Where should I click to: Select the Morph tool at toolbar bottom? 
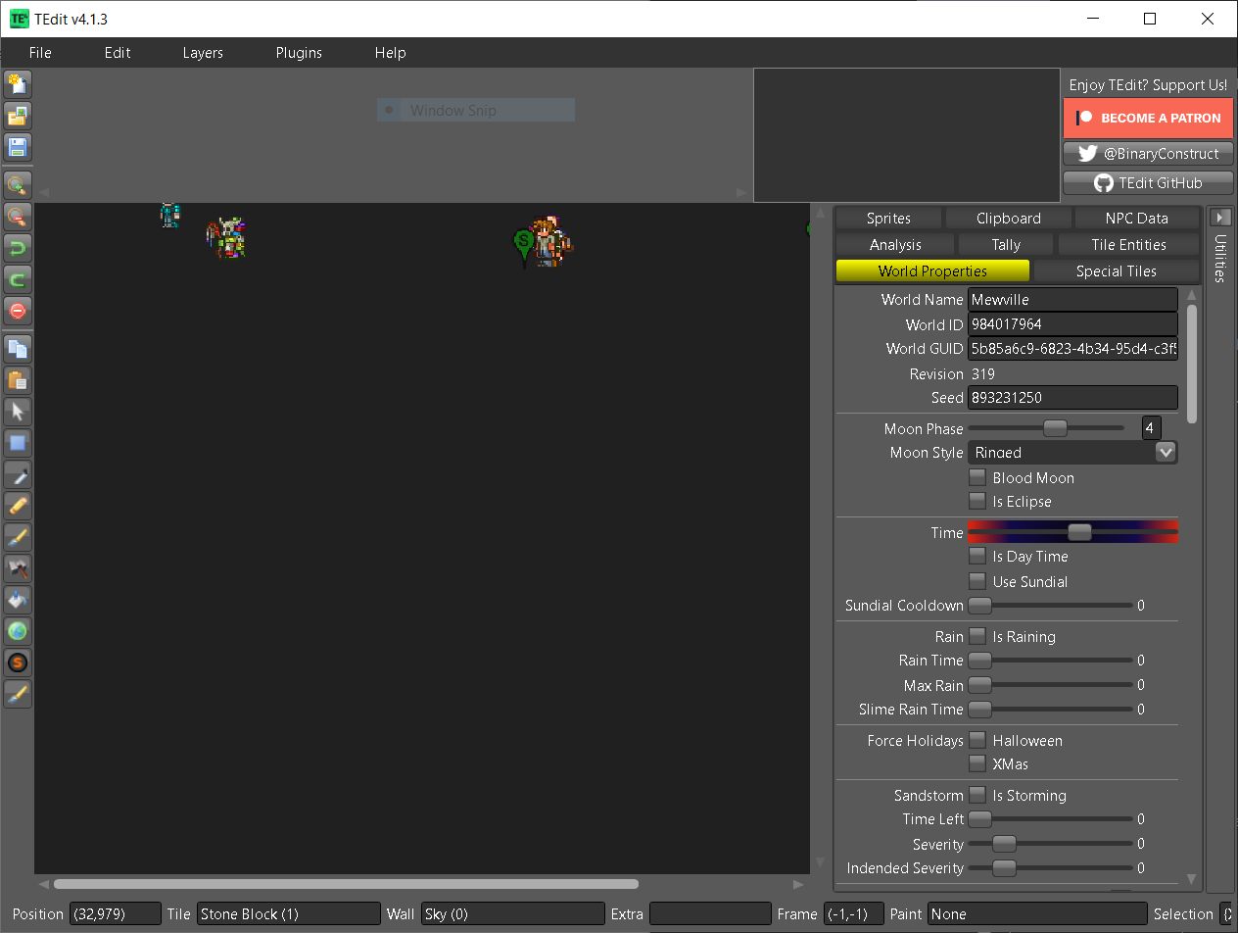coord(18,694)
